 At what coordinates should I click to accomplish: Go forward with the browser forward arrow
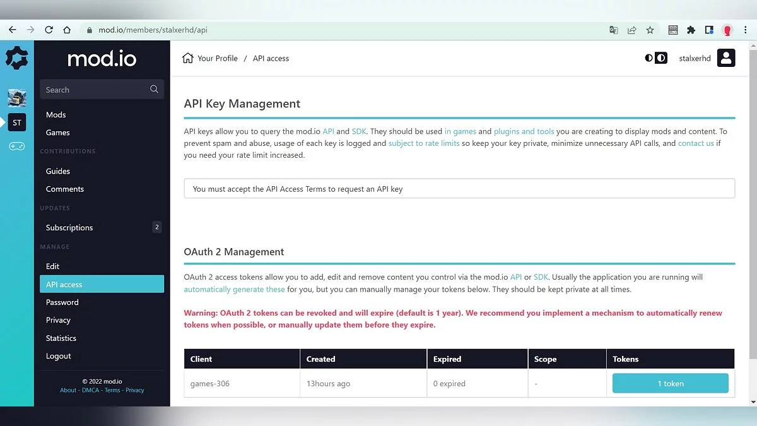tap(30, 30)
